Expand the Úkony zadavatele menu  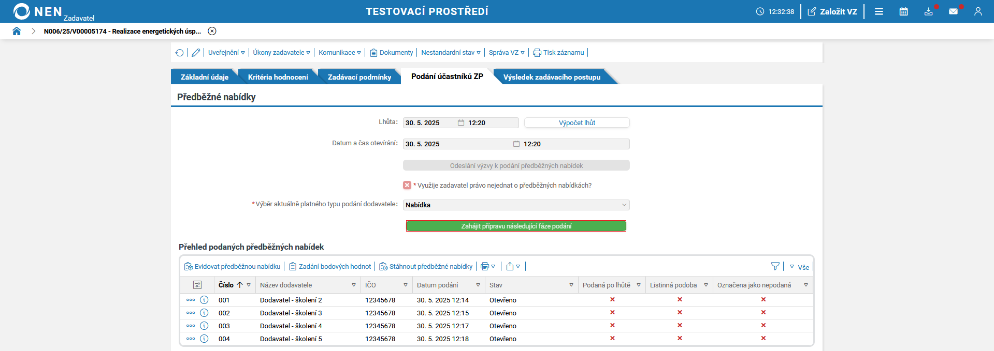point(282,53)
